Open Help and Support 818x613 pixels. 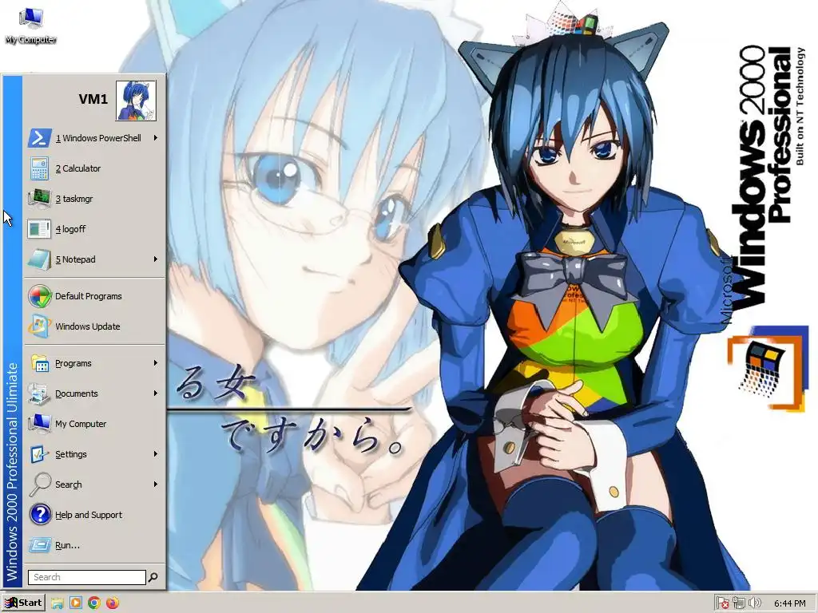(94, 515)
